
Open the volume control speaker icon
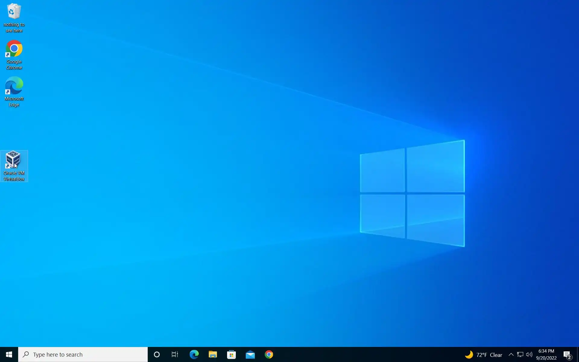point(529,354)
